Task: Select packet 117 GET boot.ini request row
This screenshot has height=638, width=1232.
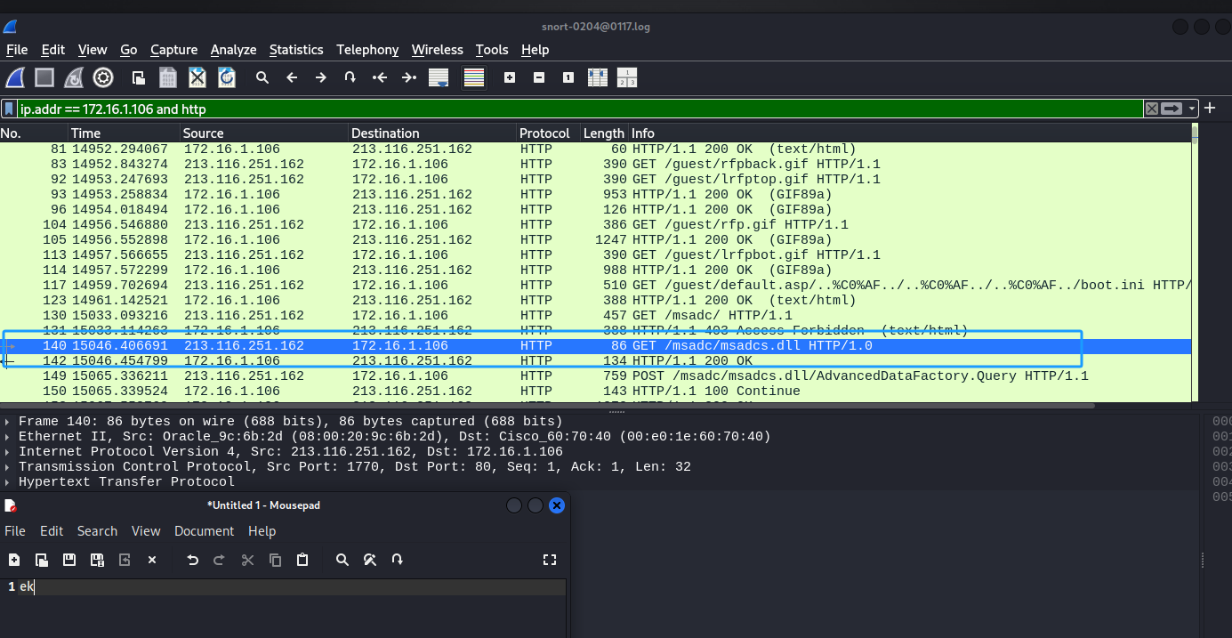Action: click(x=595, y=286)
